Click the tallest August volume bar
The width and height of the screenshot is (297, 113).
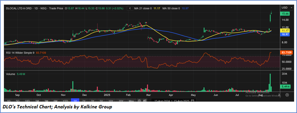click(x=270, y=83)
